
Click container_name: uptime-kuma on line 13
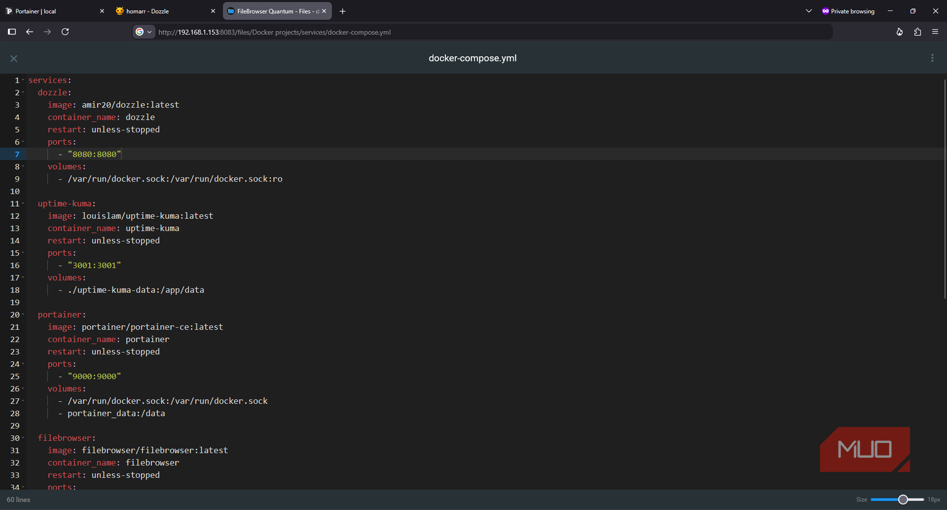[x=114, y=228]
